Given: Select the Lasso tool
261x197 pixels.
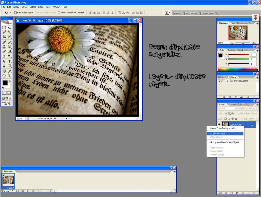Looking at the screenshot, I should (x=4, y=32).
